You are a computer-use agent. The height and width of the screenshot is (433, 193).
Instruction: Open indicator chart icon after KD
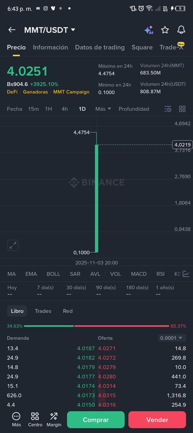tap(186, 274)
